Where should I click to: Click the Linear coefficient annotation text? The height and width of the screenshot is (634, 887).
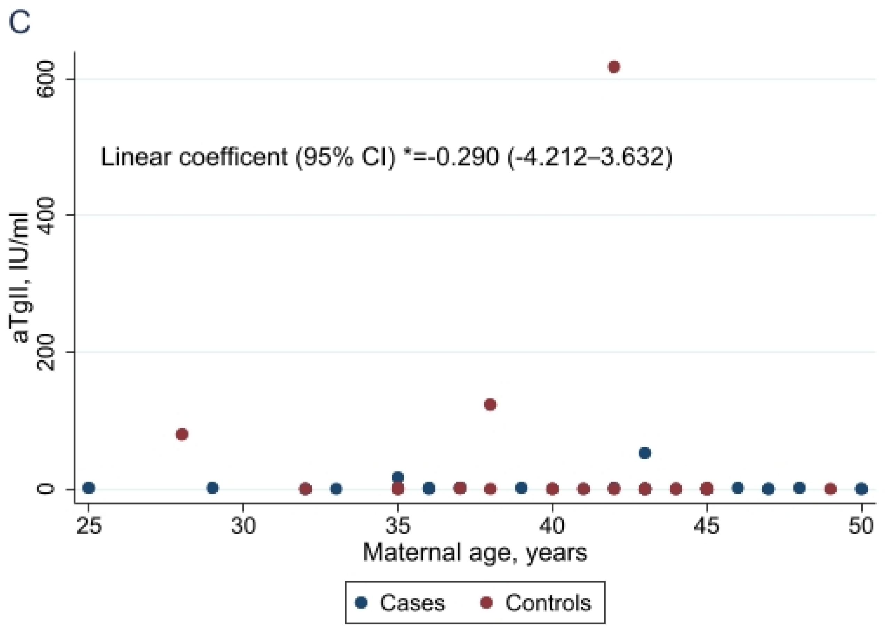pyautogui.click(x=386, y=157)
